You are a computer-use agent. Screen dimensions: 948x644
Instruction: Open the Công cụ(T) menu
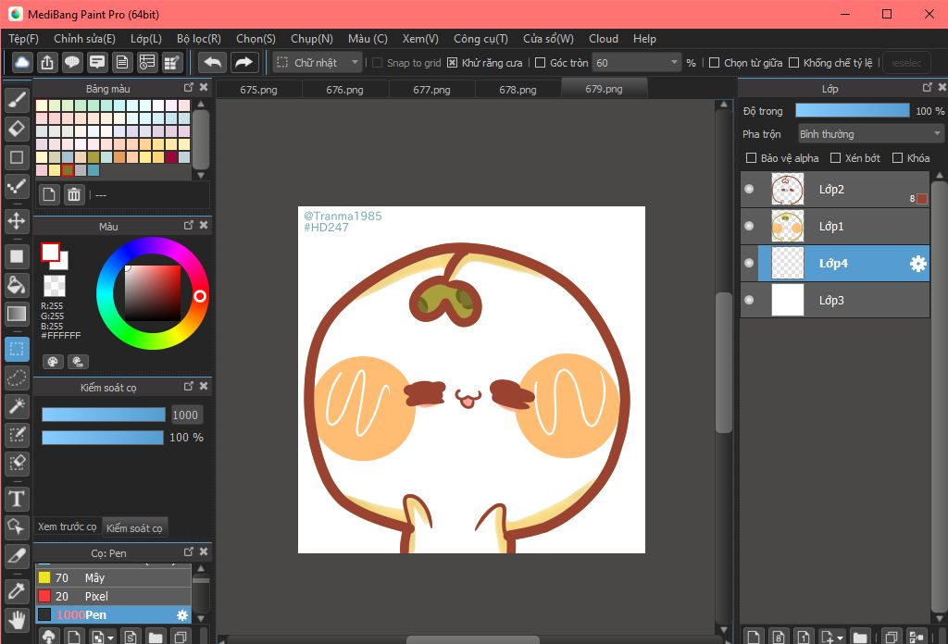point(480,39)
